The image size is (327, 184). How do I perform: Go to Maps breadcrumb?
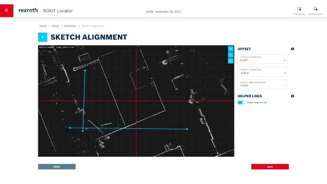click(56, 26)
